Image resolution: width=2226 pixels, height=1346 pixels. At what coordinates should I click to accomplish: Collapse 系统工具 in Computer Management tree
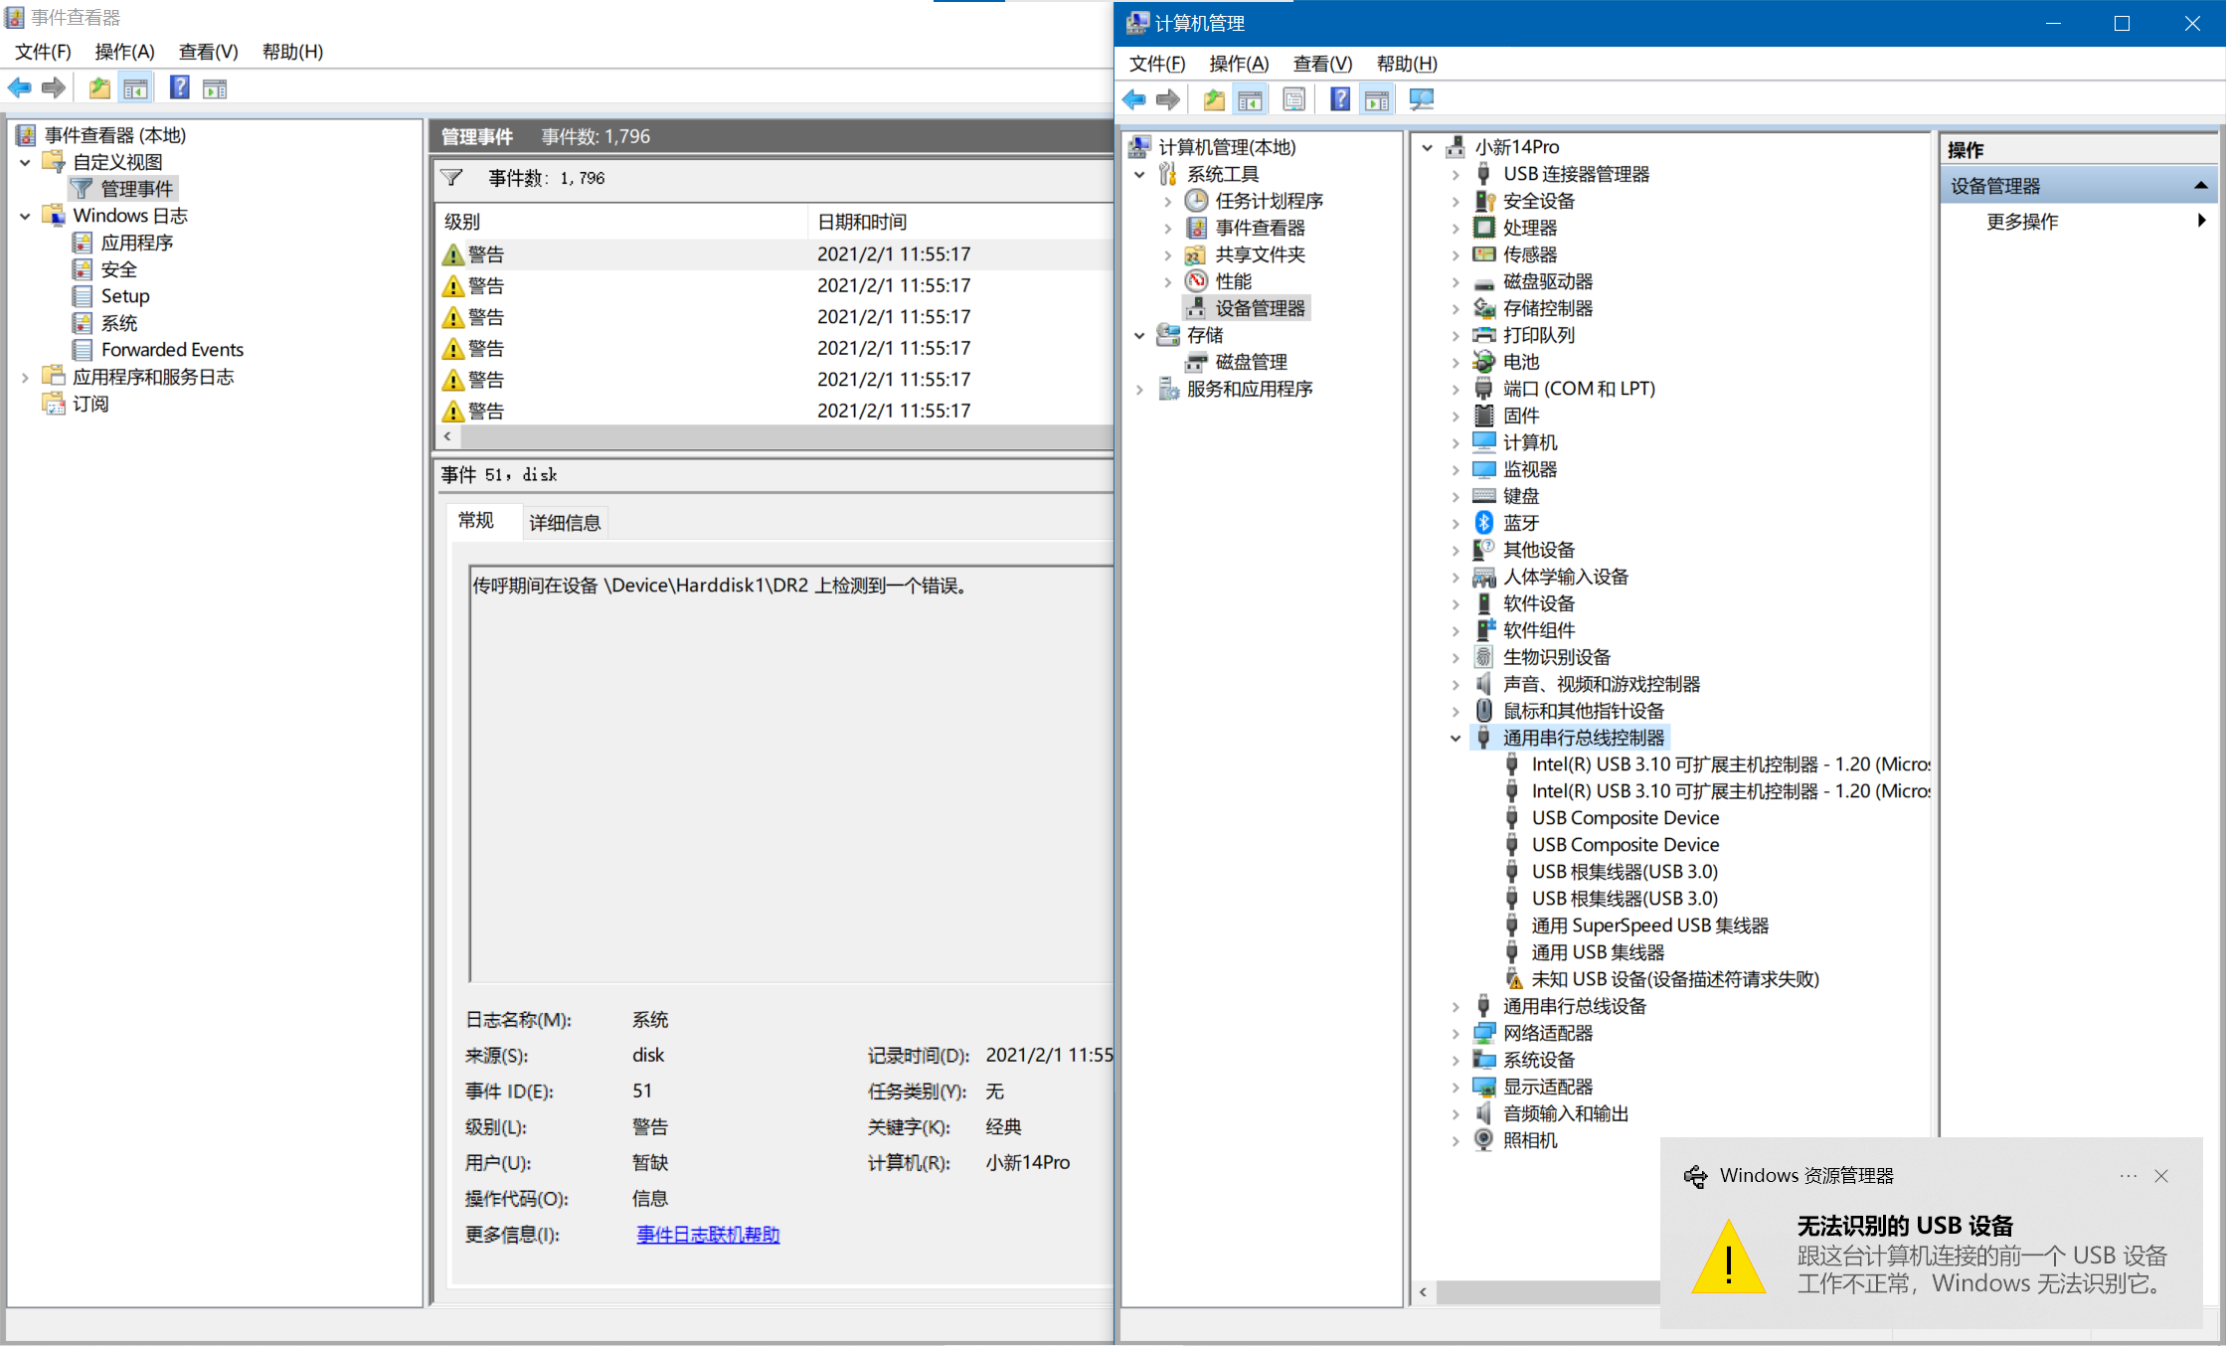1140,174
